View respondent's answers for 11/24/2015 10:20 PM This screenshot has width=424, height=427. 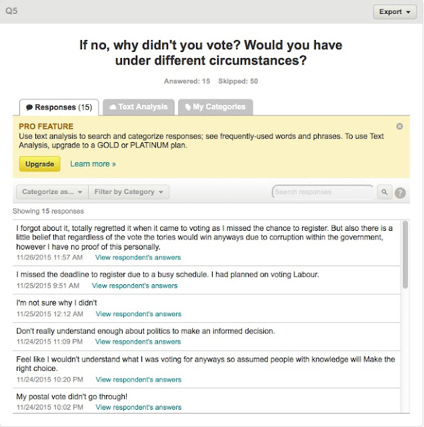(139, 380)
